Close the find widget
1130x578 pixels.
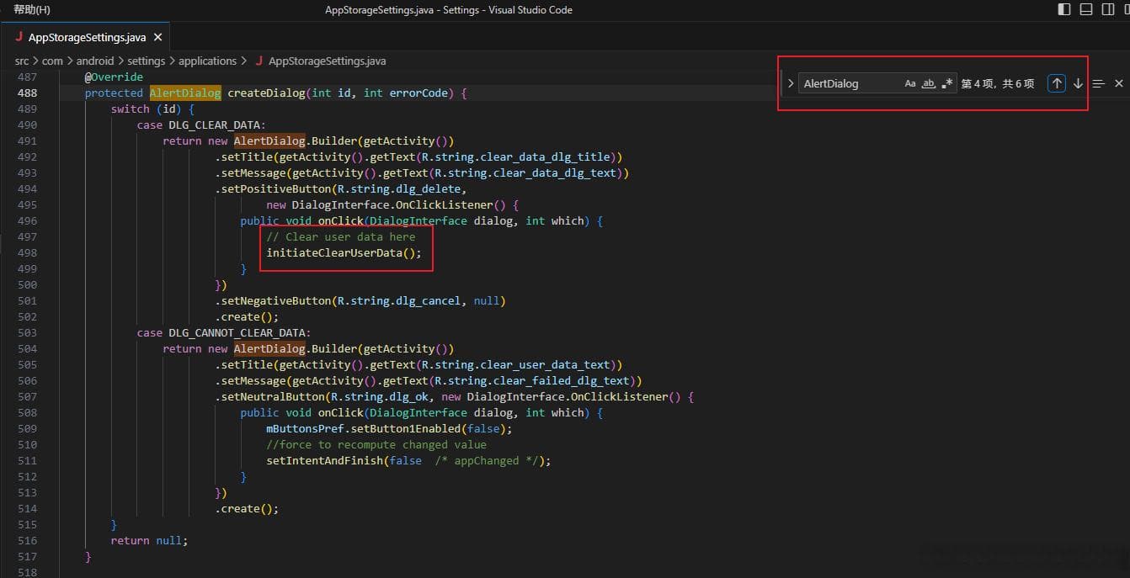[1119, 83]
